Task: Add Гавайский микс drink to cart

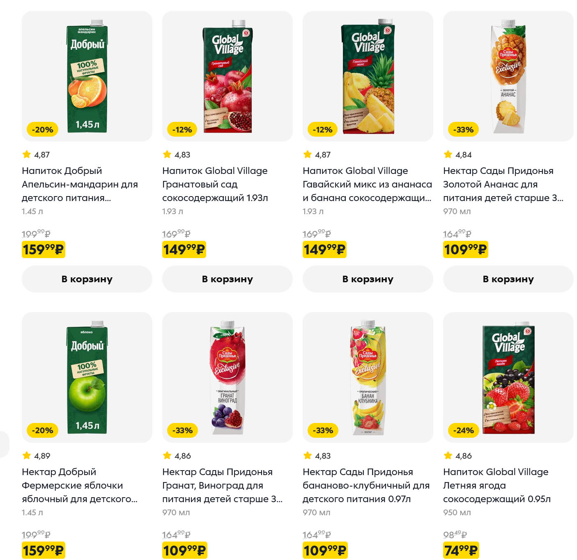Action: pos(368,279)
